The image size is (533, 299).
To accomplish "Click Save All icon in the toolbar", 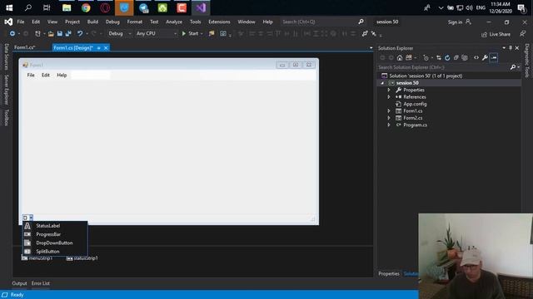I will (x=68, y=33).
